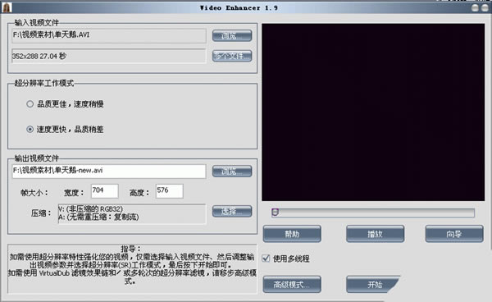Click the video info text 352x288 27.04 秒
The height and width of the screenshot is (302, 492).
pyautogui.click(x=39, y=56)
